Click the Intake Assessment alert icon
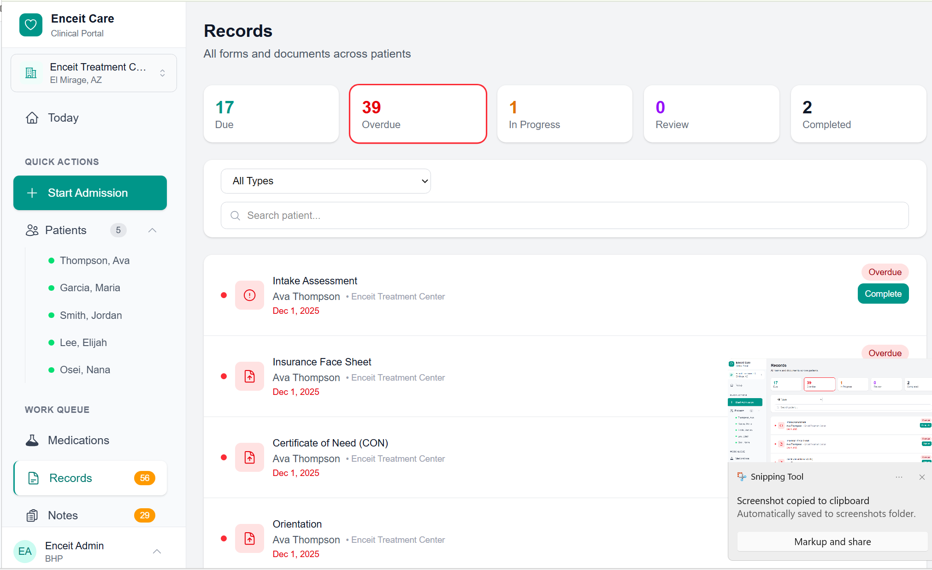Viewport: 932px width, 570px height. [x=249, y=295]
